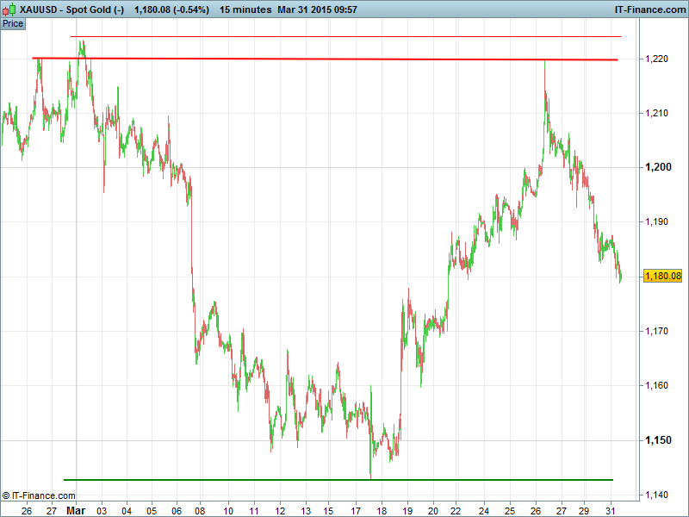The image size is (689, 517).
Task: Select the topmost thin red resistance line
Action: (344, 37)
